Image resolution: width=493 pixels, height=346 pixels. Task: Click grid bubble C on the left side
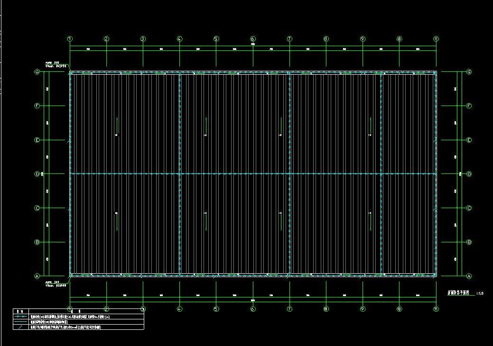tap(37, 208)
